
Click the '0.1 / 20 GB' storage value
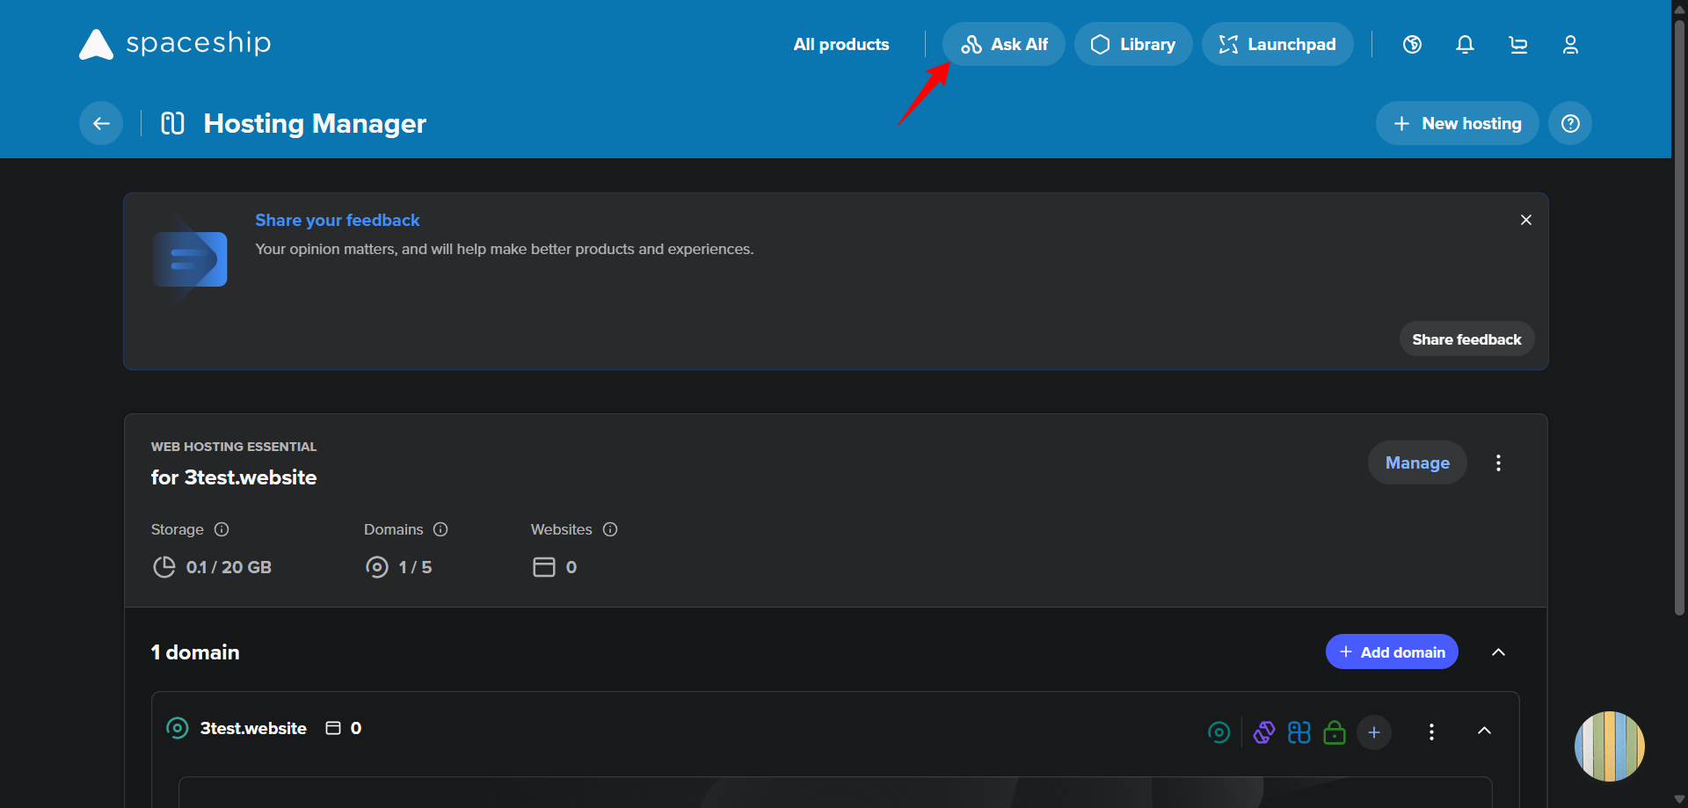click(x=229, y=567)
